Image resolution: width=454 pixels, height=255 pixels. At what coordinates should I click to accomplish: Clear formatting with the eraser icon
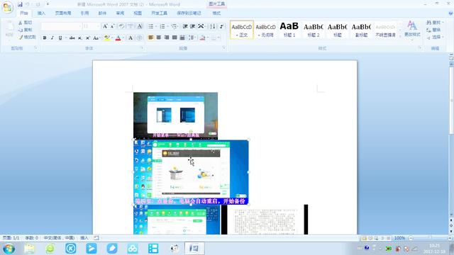tap(121, 26)
